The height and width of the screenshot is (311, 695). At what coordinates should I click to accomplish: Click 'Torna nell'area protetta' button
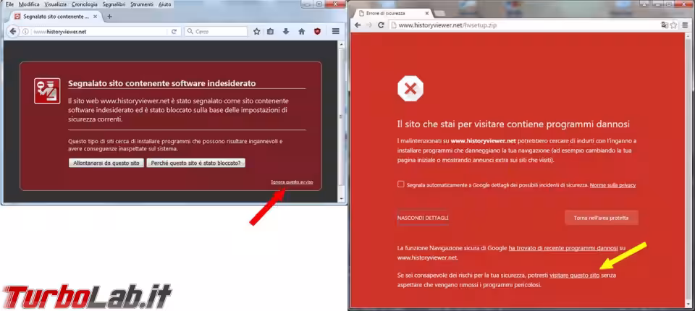click(x=602, y=218)
